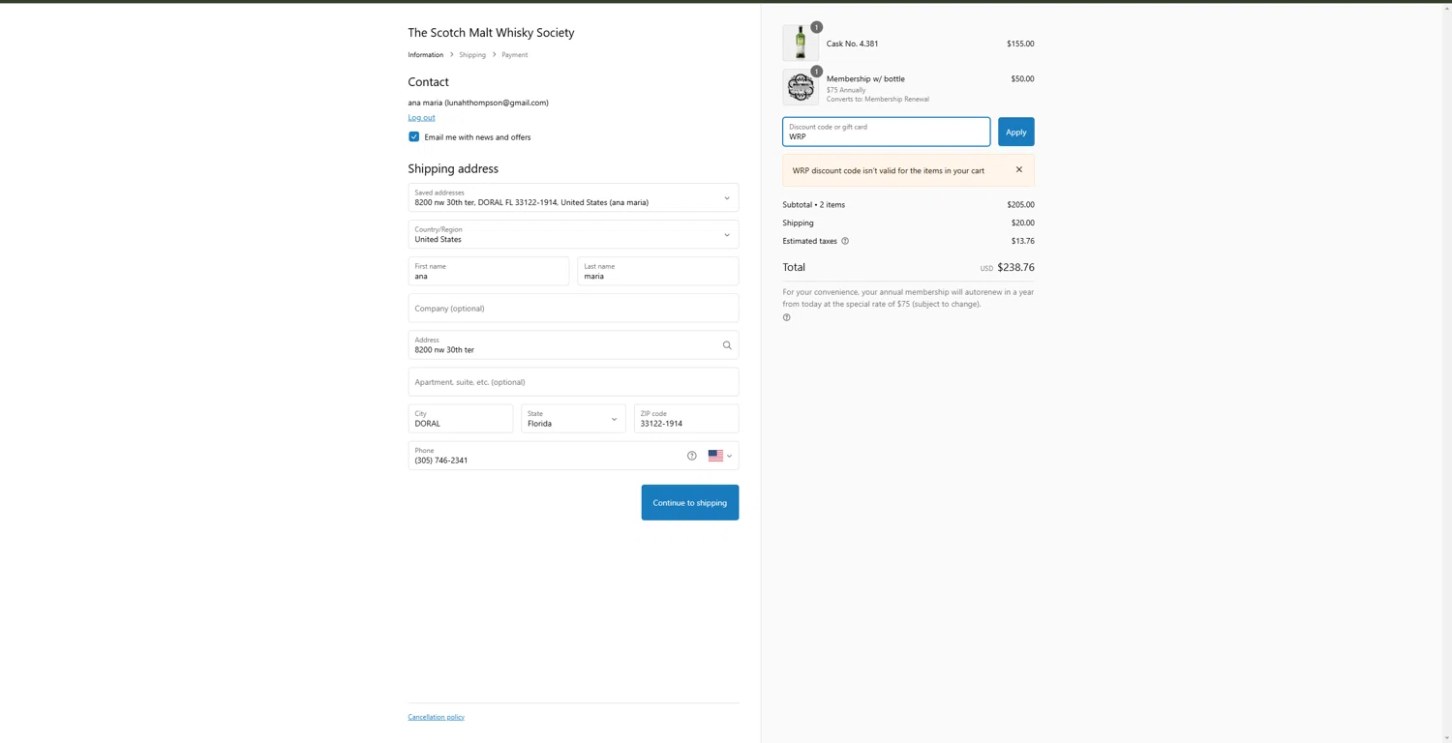Go to the Payment breadcrumb step
Image resolution: width=1452 pixels, height=743 pixels.
click(x=515, y=55)
